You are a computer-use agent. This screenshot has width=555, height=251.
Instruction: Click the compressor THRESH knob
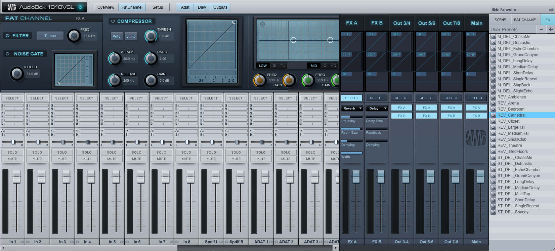[x=151, y=36]
